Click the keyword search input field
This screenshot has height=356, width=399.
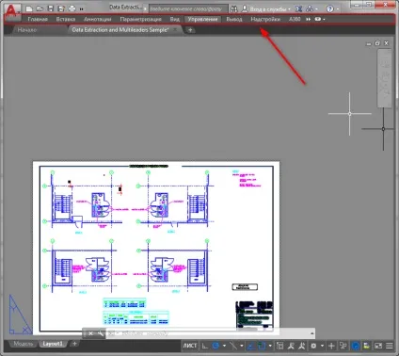click(x=188, y=8)
